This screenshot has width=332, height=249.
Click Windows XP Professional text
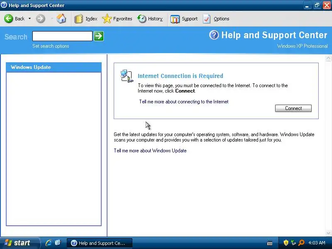(303, 46)
